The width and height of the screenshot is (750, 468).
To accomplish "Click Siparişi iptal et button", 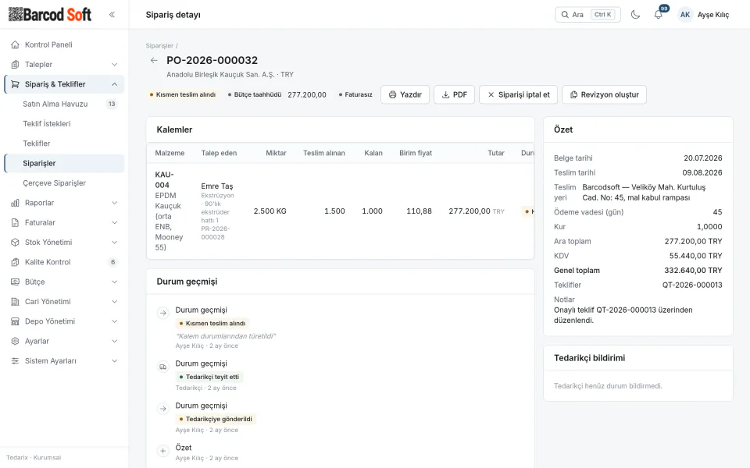I will [519, 94].
